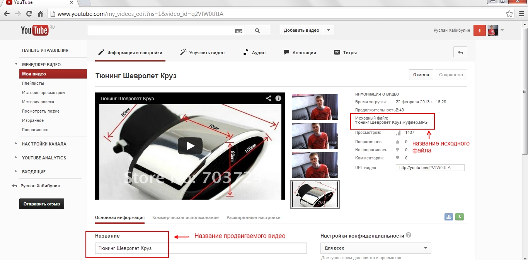Open Понравилось in sidebar
This screenshot has width=528, height=260.
[35, 130]
